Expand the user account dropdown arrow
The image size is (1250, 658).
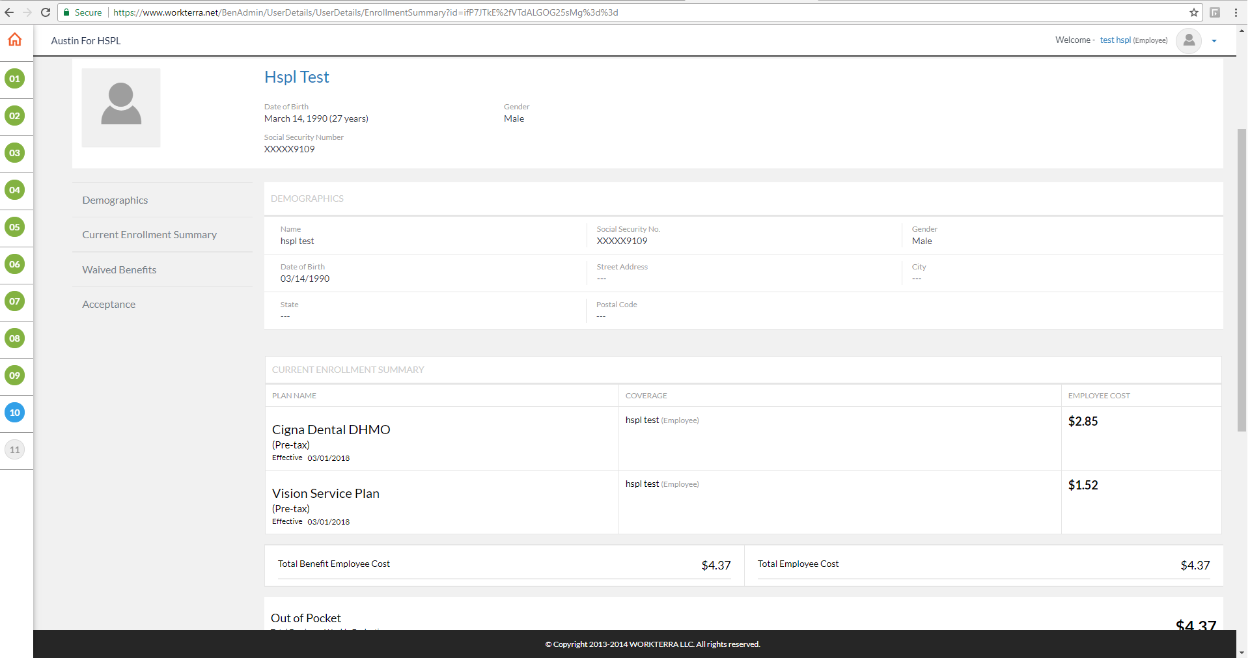coord(1214,41)
